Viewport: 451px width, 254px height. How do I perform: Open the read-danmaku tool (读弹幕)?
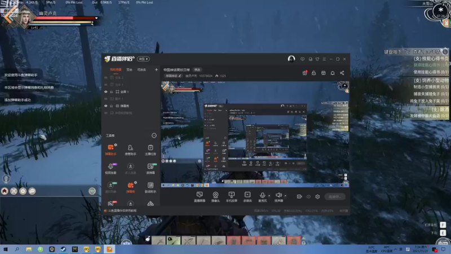[x=151, y=168]
